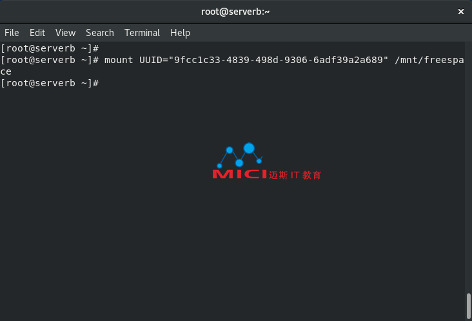The height and width of the screenshot is (321, 472).
Task: Open the Terminal menu
Action: point(142,33)
